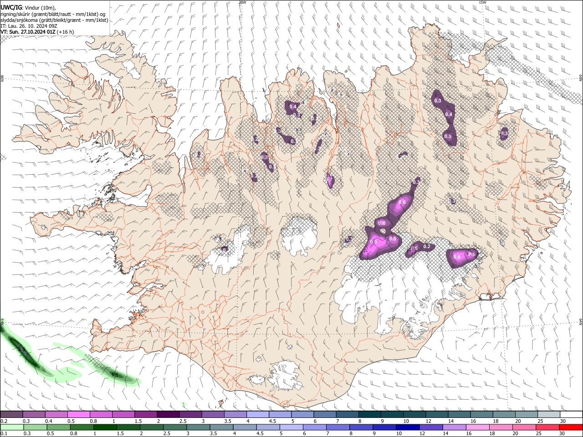Image resolution: width=583 pixels, height=437 pixels.
Task: Click valid time 'VT: Sun. 27.10.2024 01Z (+16 h)'
Action: pyautogui.click(x=37, y=32)
